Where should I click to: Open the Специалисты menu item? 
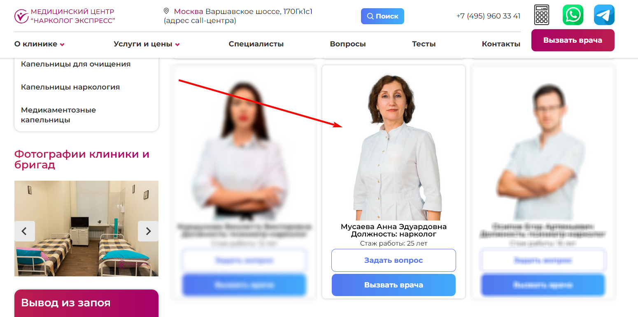point(256,44)
